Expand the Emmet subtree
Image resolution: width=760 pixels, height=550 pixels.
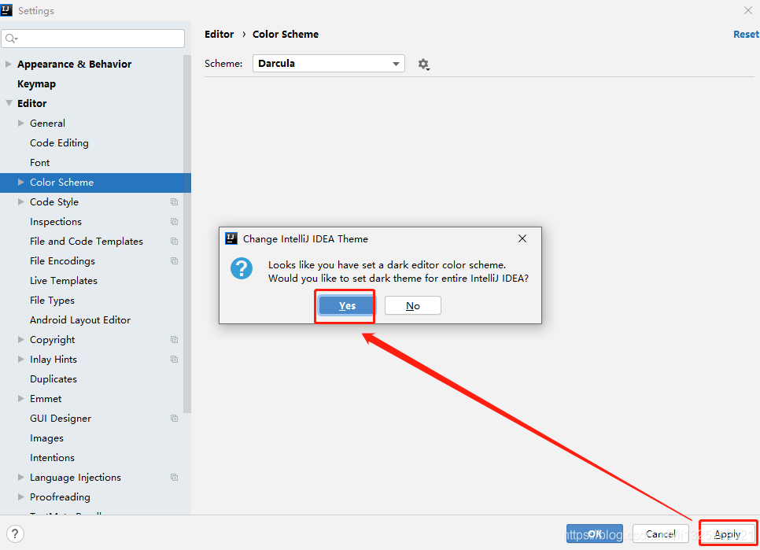pos(20,398)
